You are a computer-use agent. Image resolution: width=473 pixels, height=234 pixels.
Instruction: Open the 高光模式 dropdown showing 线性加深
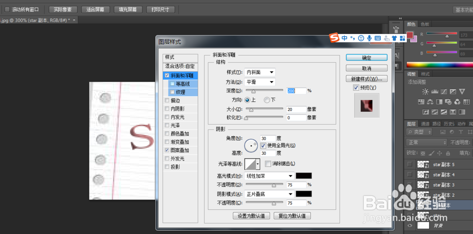click(269, 176)
